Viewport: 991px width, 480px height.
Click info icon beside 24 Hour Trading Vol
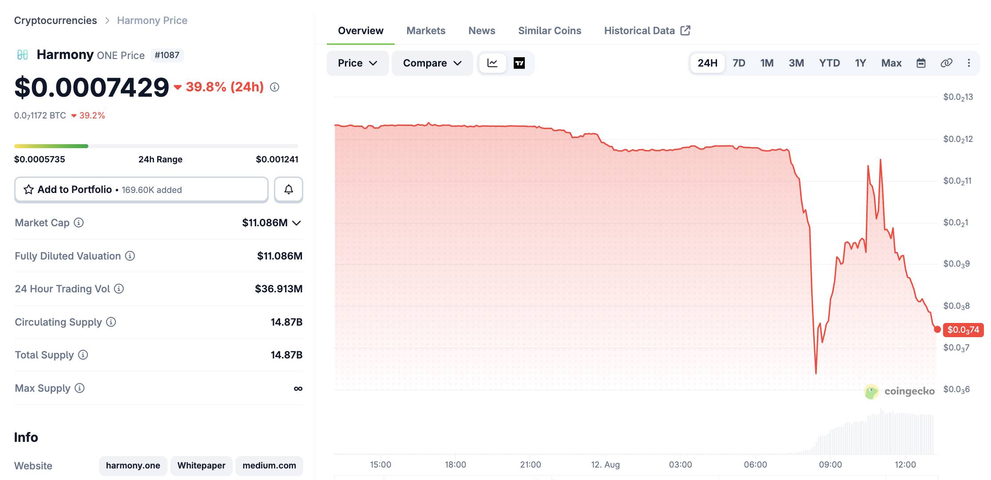tap(119, 289)
